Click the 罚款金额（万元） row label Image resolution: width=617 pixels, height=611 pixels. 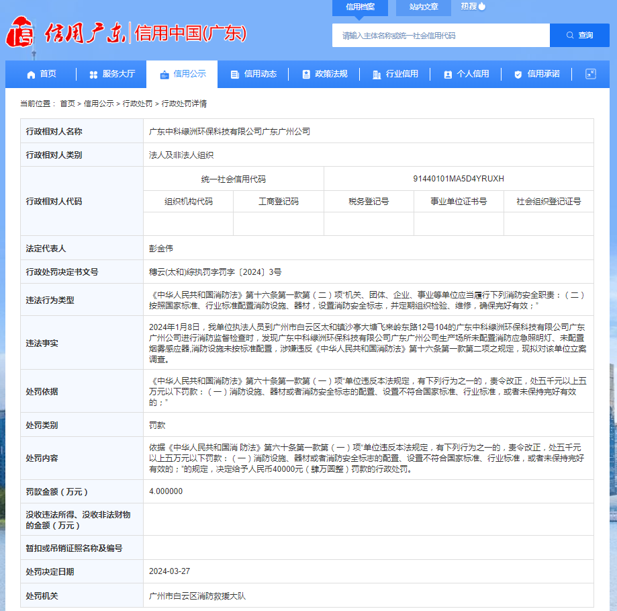56,492
